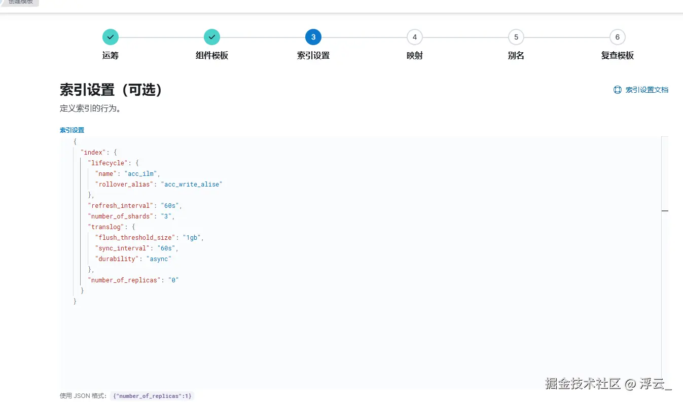This screenshot has width=683, height=402.
Task: Jump to step 5 别名 circle
Action: pos(516,37)
